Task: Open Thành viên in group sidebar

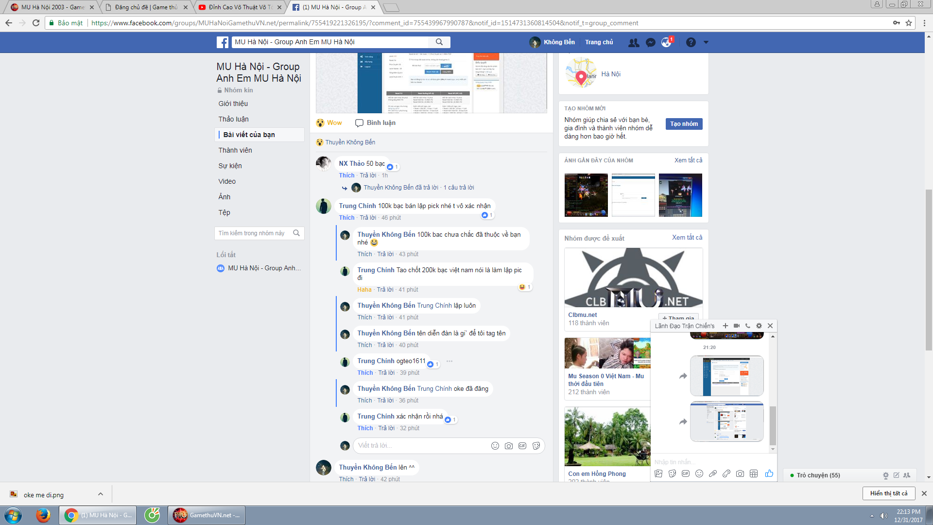Action: click(x=235, y=150)
